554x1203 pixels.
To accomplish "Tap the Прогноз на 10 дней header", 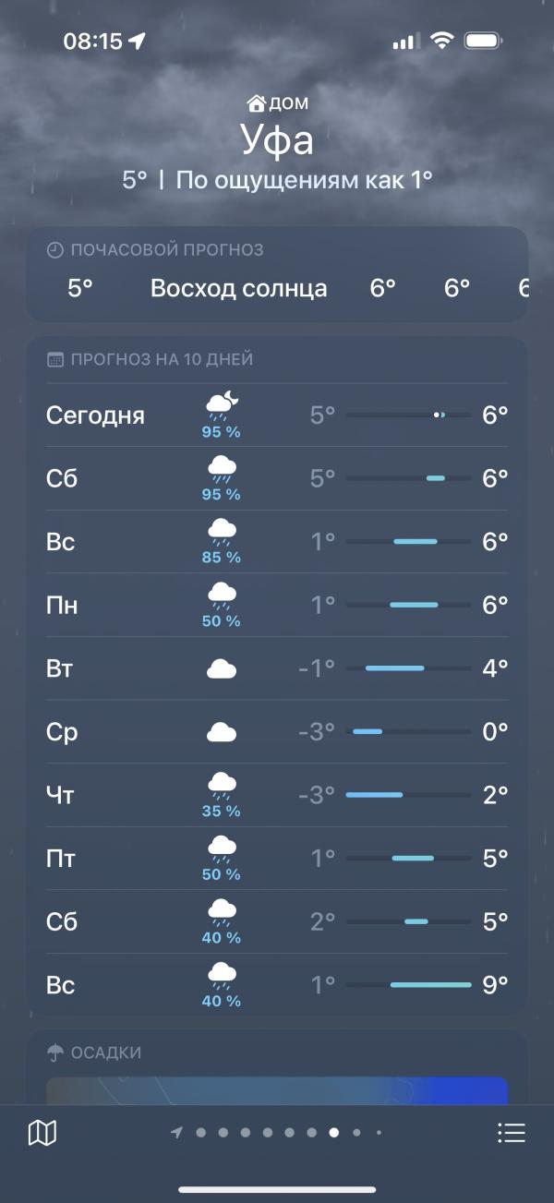I will click(x=162, y=360).
